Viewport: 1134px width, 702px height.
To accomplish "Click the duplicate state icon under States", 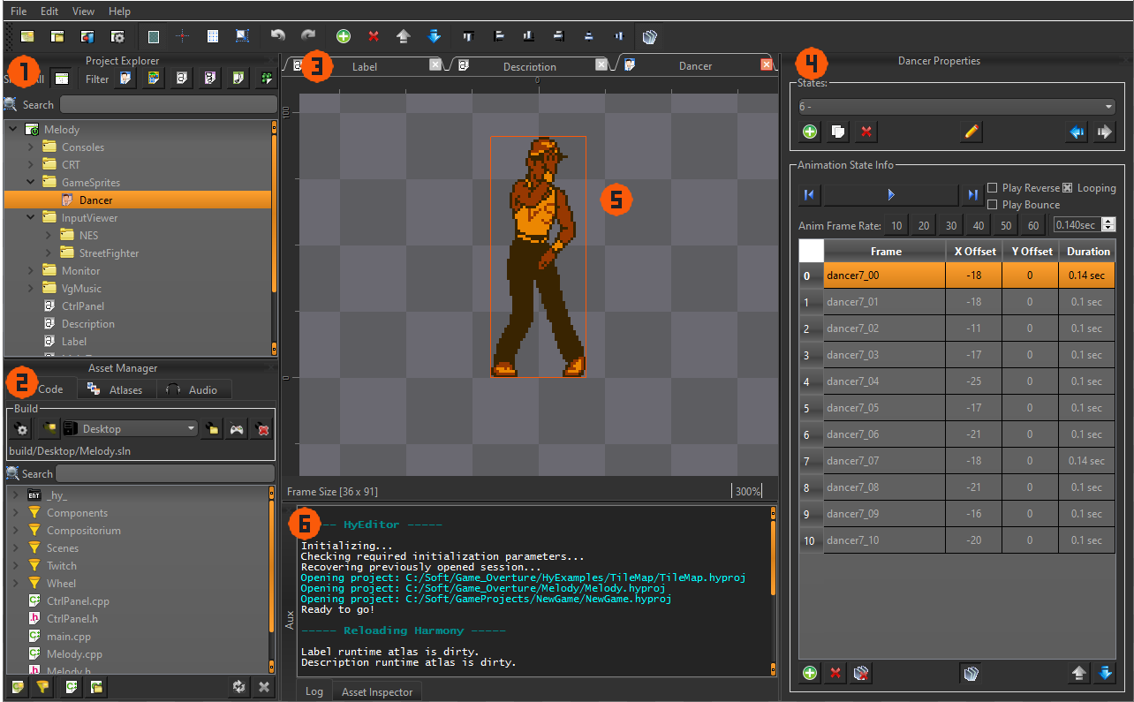I will point(837,131).
